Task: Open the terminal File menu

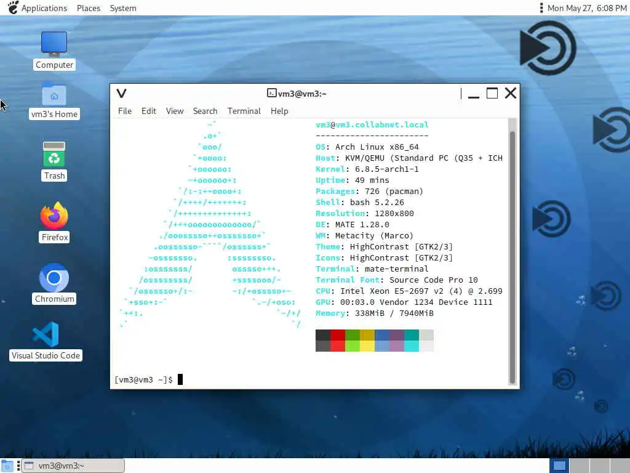Action: tap(124, 111)
